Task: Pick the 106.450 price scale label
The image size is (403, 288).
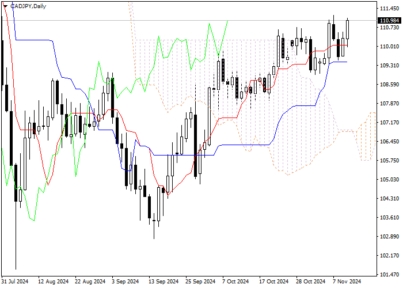Action: point(389,142)
